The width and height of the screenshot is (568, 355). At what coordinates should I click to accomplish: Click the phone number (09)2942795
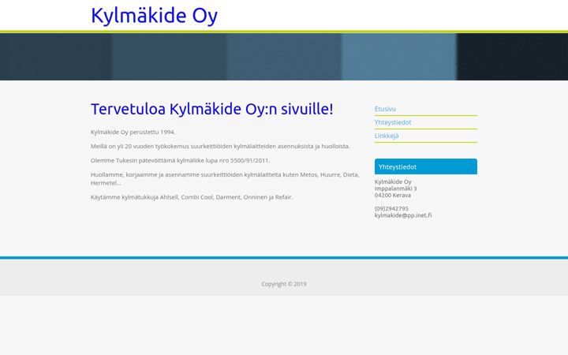pos(391,208)
